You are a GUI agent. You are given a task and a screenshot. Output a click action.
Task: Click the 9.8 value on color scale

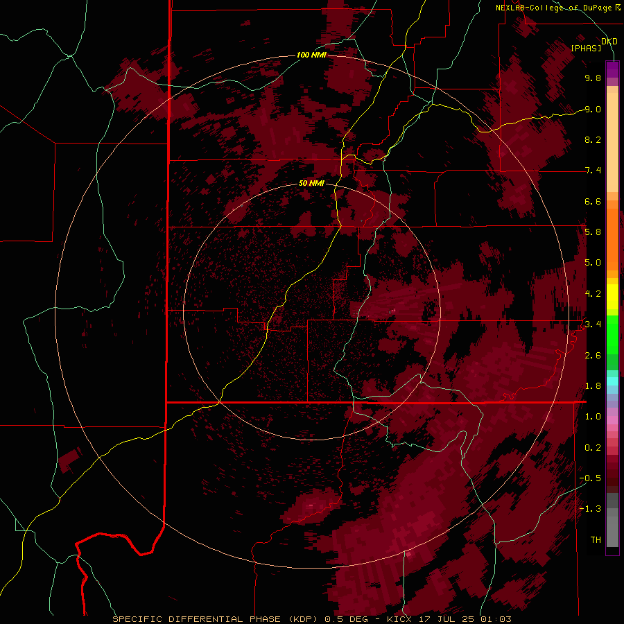(593, 78)
